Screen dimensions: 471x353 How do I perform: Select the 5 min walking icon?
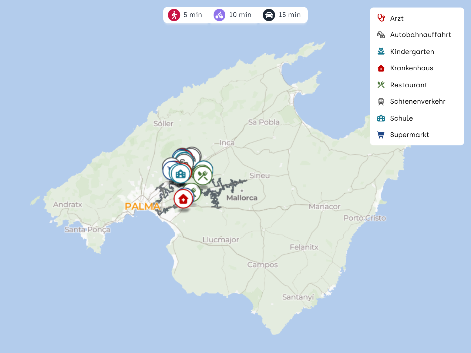point(174,15)
